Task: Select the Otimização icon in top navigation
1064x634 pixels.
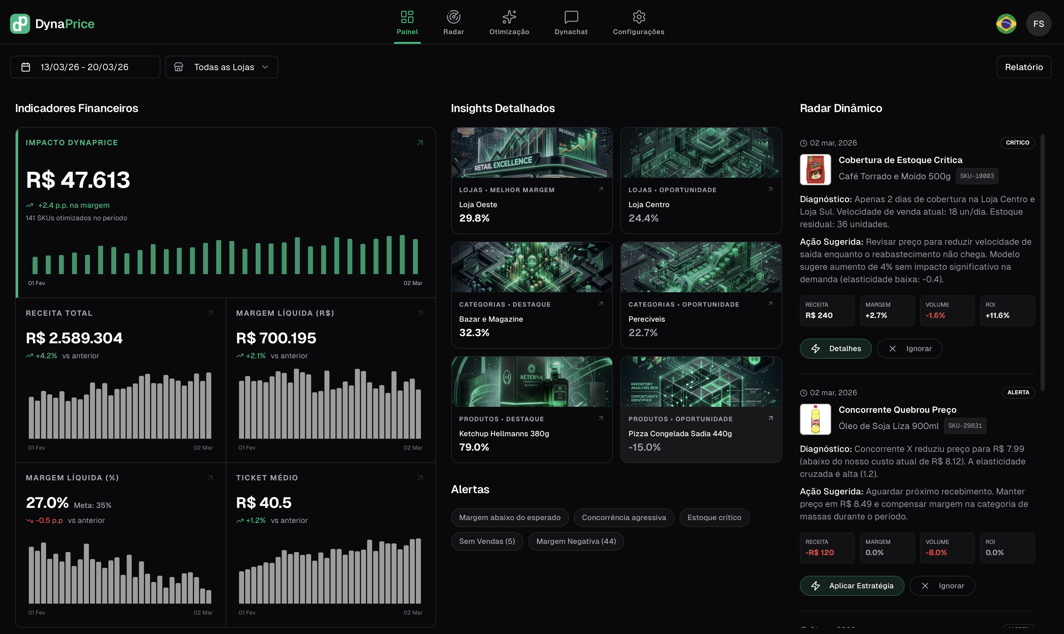Action: click(x=509, y=17)
